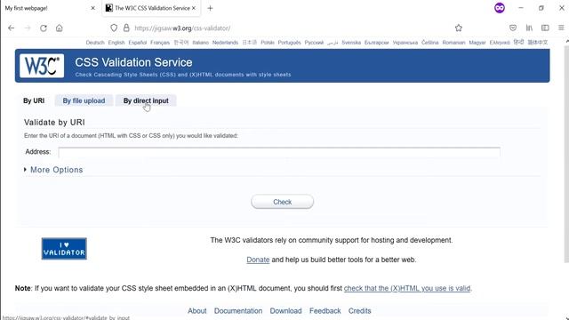The height and width of the screenshot is (320, 569).
Task: Go back with the browser back arrow
Action: (x=12, y=28)
